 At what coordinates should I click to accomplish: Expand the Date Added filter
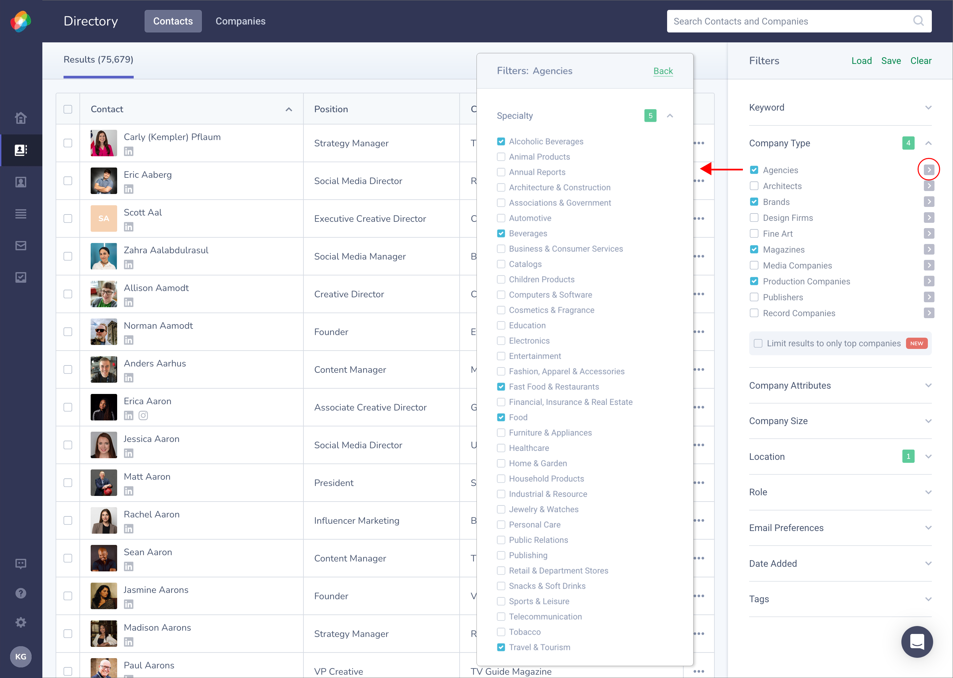coord(928,563)
